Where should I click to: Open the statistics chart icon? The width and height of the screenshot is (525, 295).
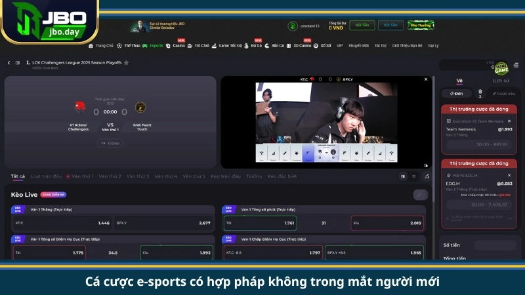(427, 176)
